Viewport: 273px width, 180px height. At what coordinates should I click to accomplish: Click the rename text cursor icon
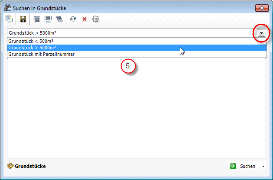pyautogui.click(x=73, y=19)
